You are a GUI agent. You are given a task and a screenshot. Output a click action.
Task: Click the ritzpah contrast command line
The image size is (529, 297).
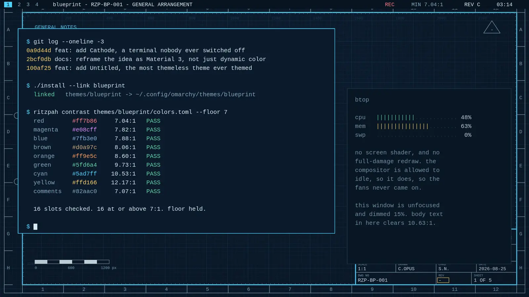(x=130, y=112)
